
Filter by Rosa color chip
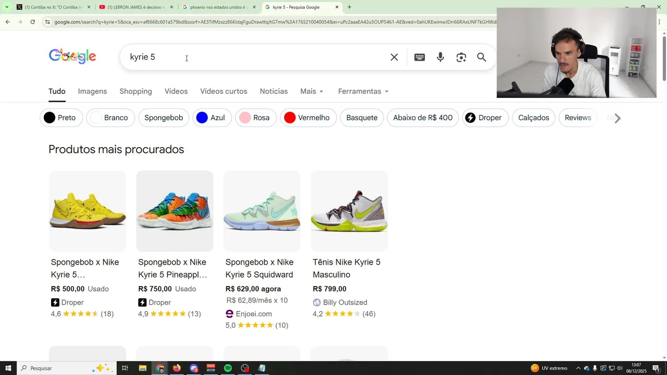(255, 118)
